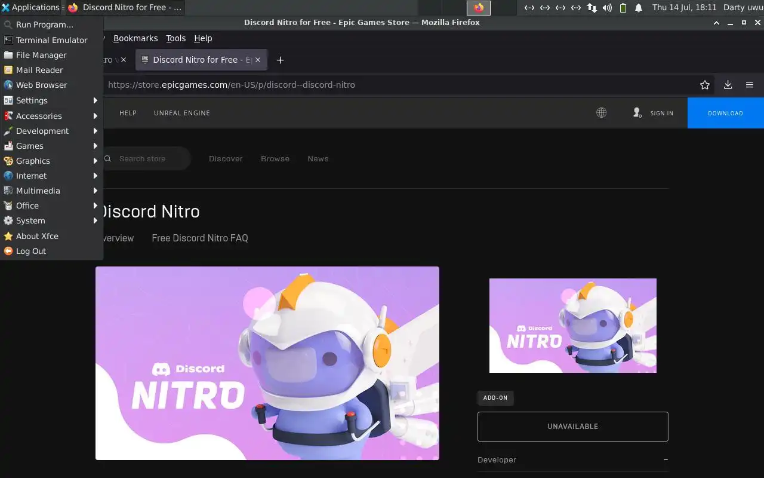Expand the Games submenu
Viewport: 764px width, 478px height.
click(51, 146)
